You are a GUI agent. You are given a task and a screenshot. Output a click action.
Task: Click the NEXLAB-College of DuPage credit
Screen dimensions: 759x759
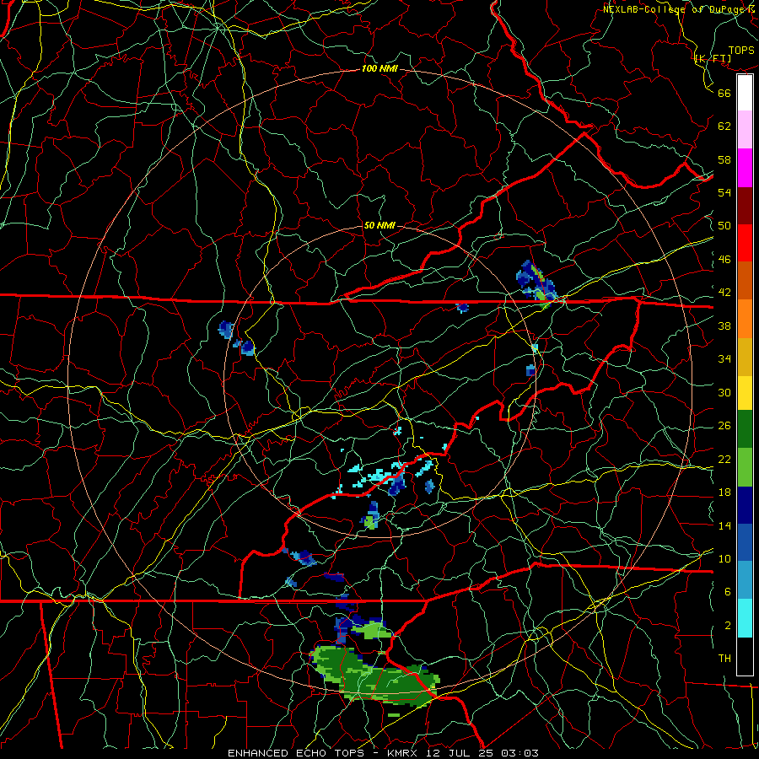[x=680, y=9]
